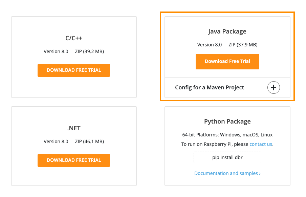
Task: Click the Java Package heading
Action: pyautogui.click(x=227, y=31)
